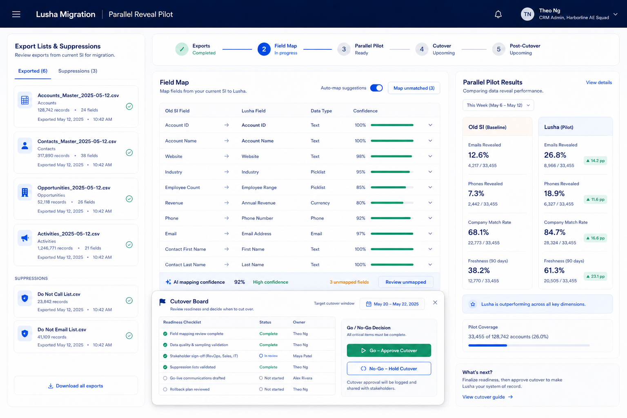Viewport: 627px width, 418px height.
Task: Check Go-live communications drafted item
Action: (x=165, y=378)
